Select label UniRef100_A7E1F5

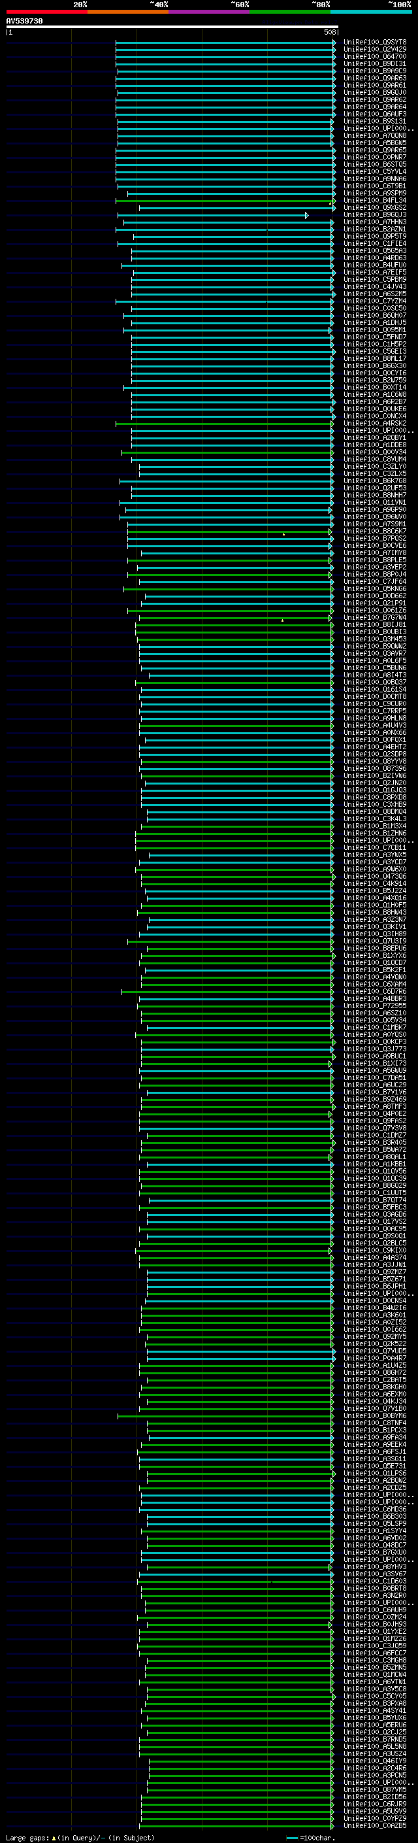(x=375, y=273)
